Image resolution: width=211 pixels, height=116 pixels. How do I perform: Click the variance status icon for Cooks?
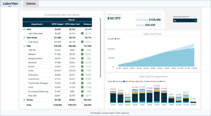coord(82,71)
